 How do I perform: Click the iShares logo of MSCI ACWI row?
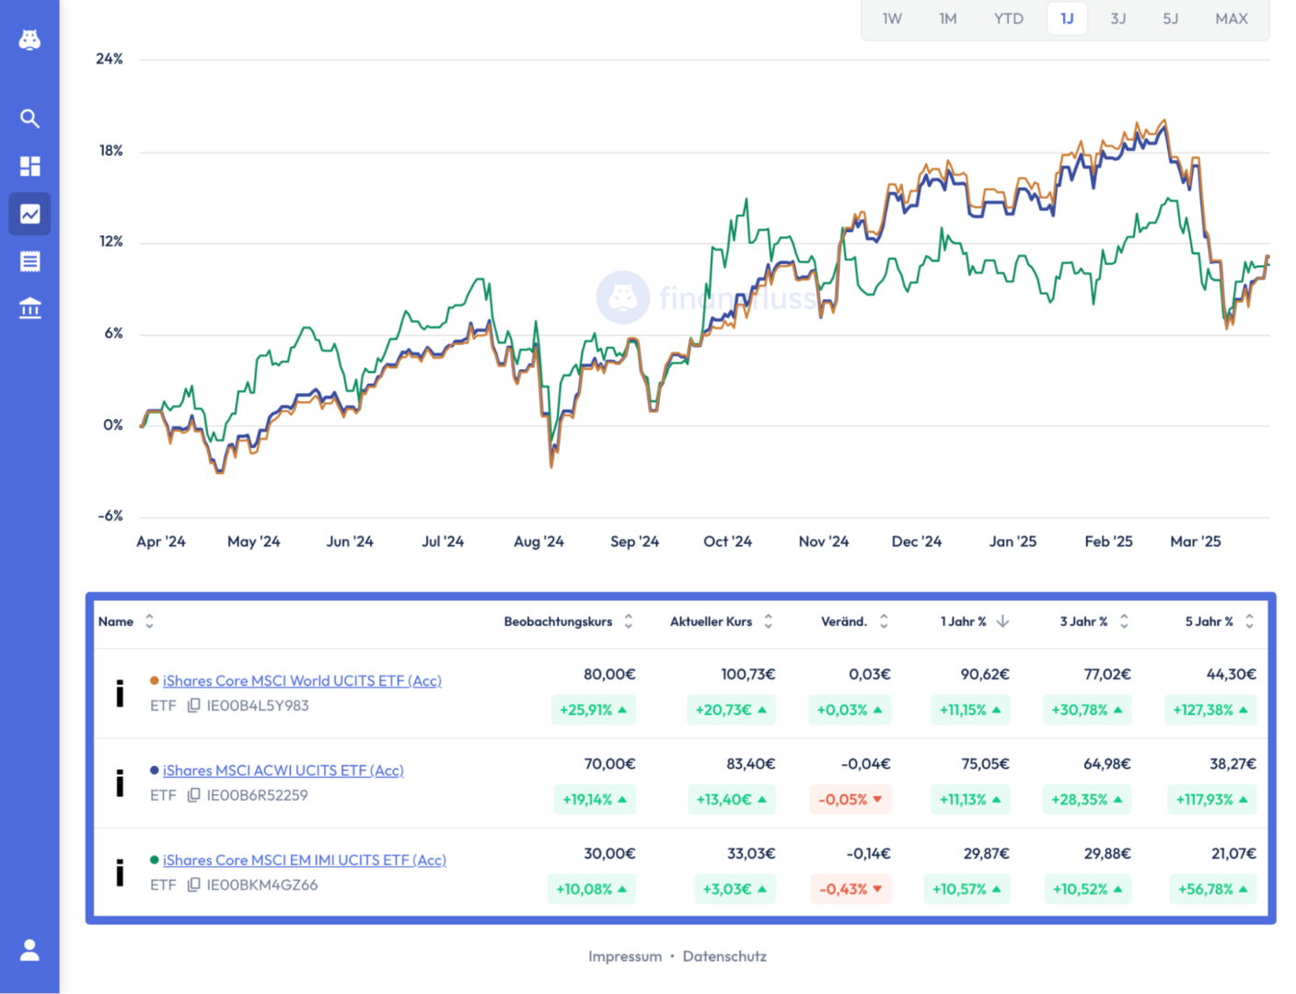click(120, 782)
